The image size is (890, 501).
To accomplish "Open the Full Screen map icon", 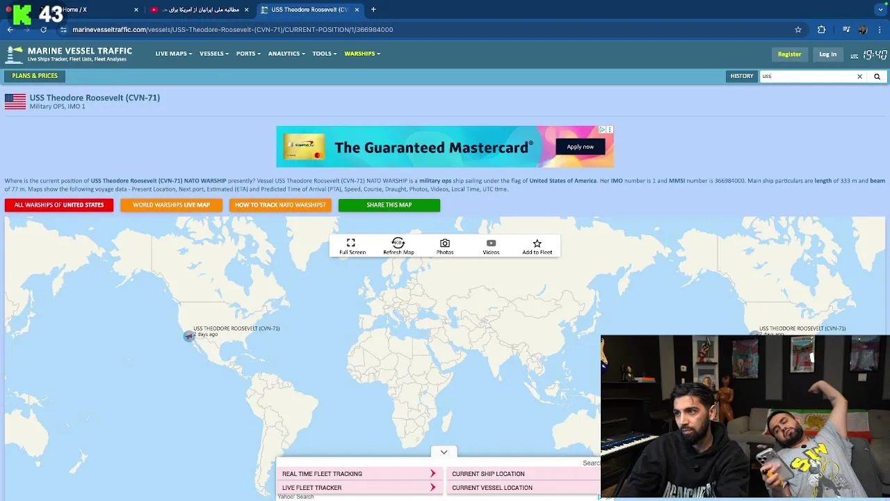I will coord(351,243).
